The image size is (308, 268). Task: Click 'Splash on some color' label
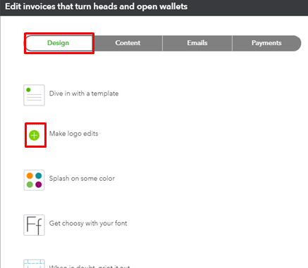tap(82, 179)
